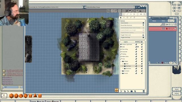This screenshot has height=102, width=182.
Task: Delete layer using the trash icon
Action: coord(144,91)
